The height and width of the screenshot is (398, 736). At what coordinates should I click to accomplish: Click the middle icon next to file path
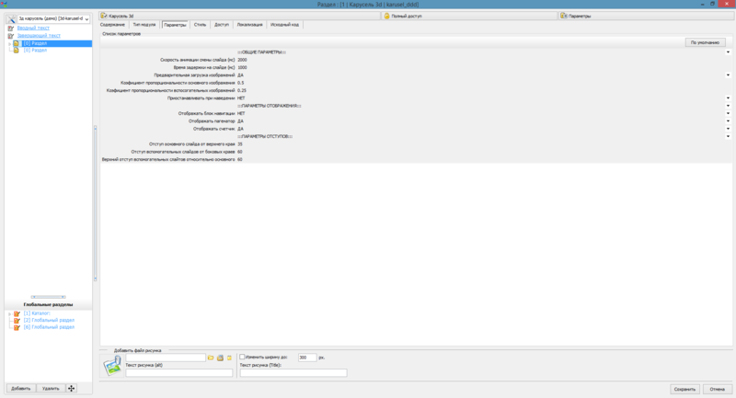[220, 358]
